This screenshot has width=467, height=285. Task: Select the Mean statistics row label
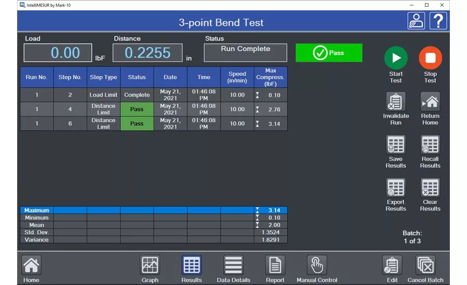pyautogui.click(x=37, y=225)
